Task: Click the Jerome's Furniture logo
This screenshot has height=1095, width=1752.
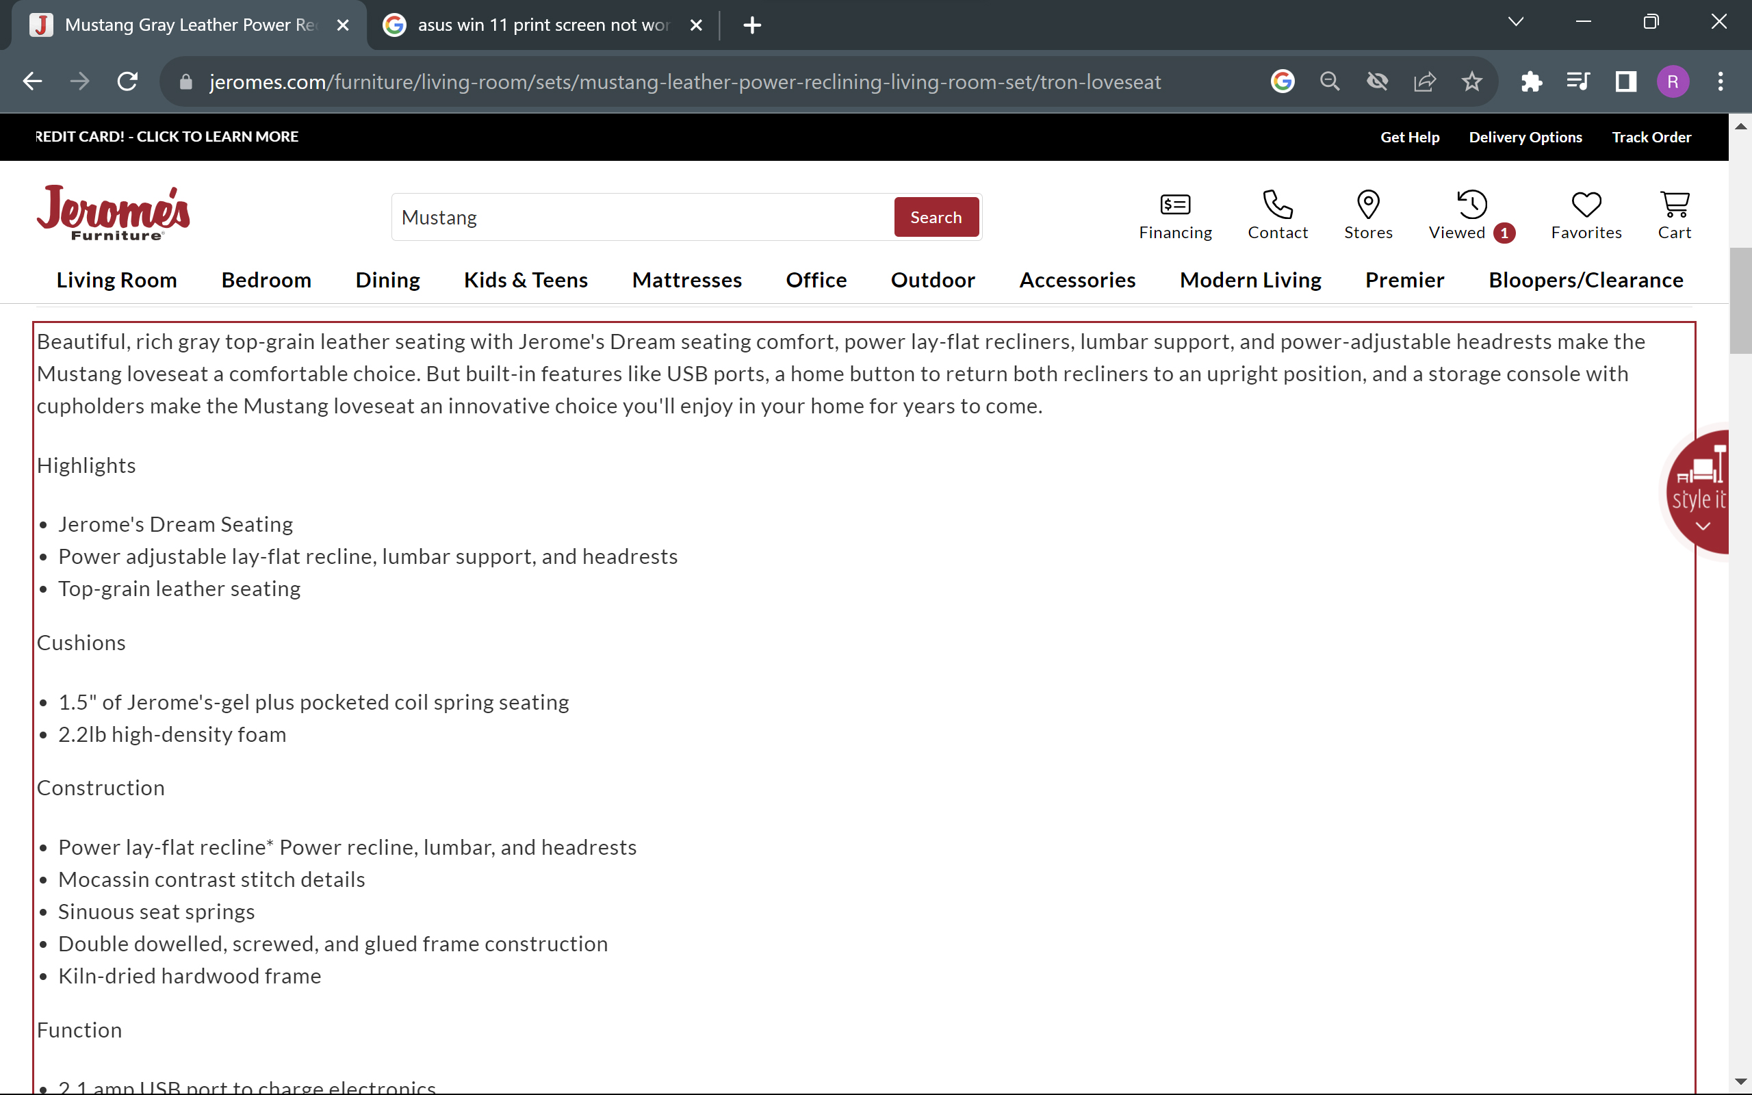Action: (x=113, y=212)
